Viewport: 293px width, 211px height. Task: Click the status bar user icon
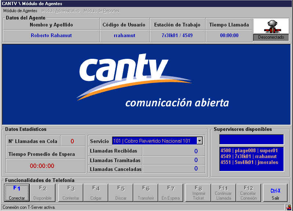289,207
